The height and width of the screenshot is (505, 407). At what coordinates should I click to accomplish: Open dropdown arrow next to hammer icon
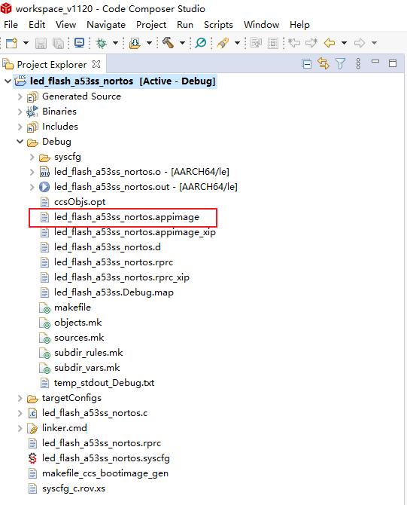coord(182,43)
